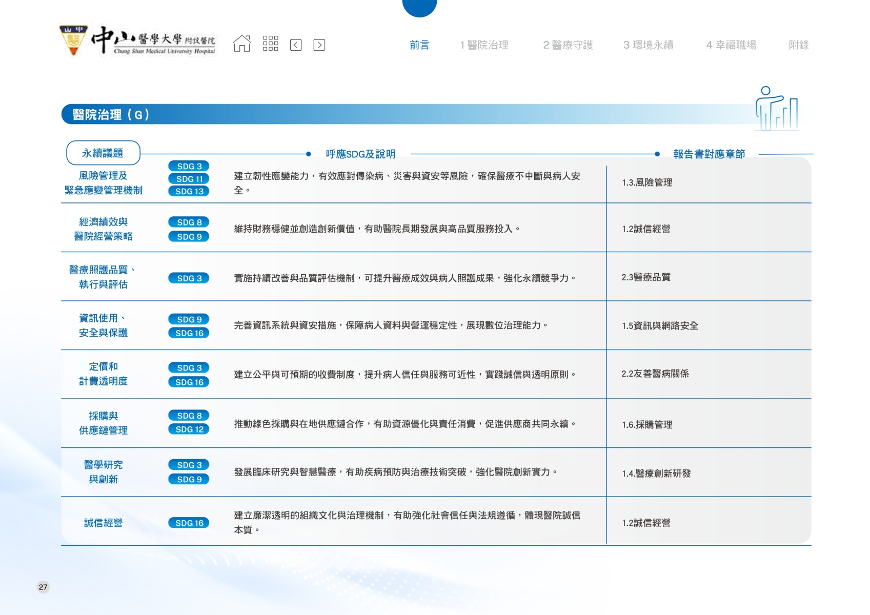Select the 前言 navigation tab

(419, 45)
